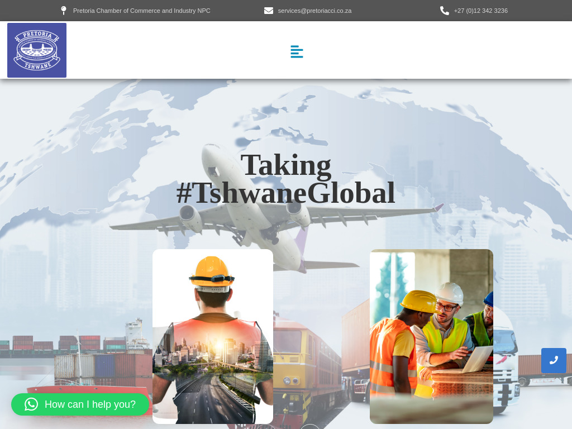Call the +27 (0)12 342 3236 number
572x429 pixels.
click(480, 11)
